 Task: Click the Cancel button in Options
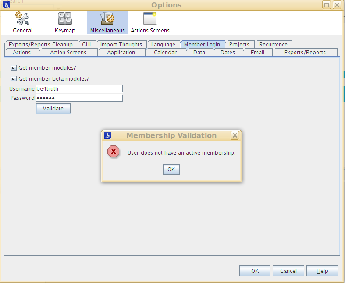(288, 271)
